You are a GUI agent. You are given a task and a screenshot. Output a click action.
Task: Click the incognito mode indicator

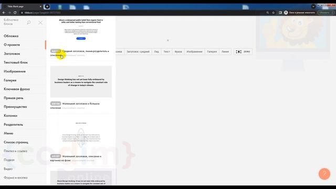click(x=300, y=13)
